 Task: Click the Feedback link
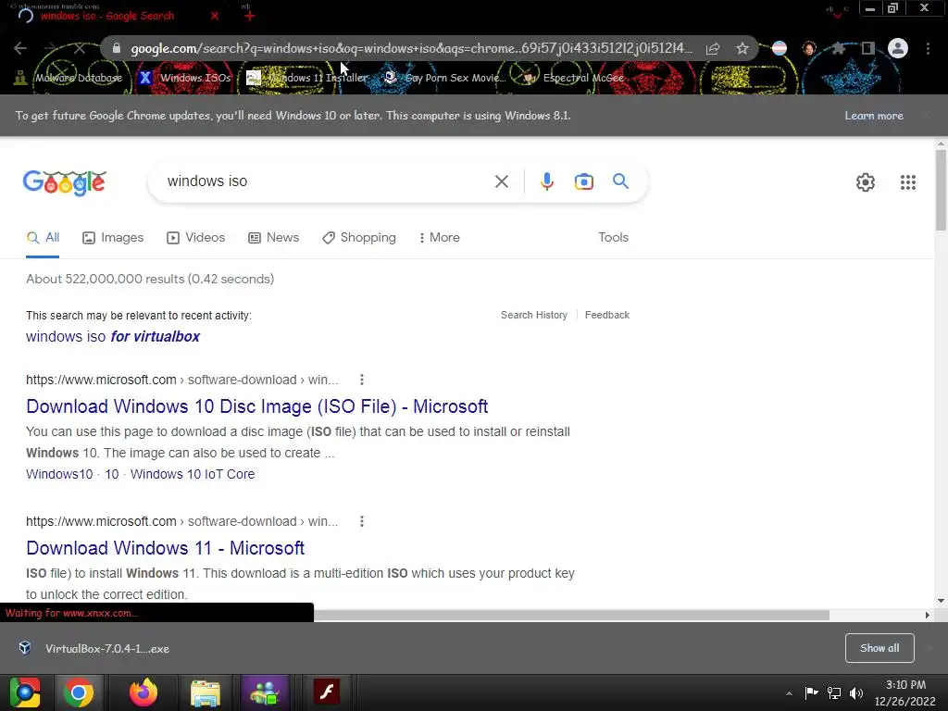607,315
